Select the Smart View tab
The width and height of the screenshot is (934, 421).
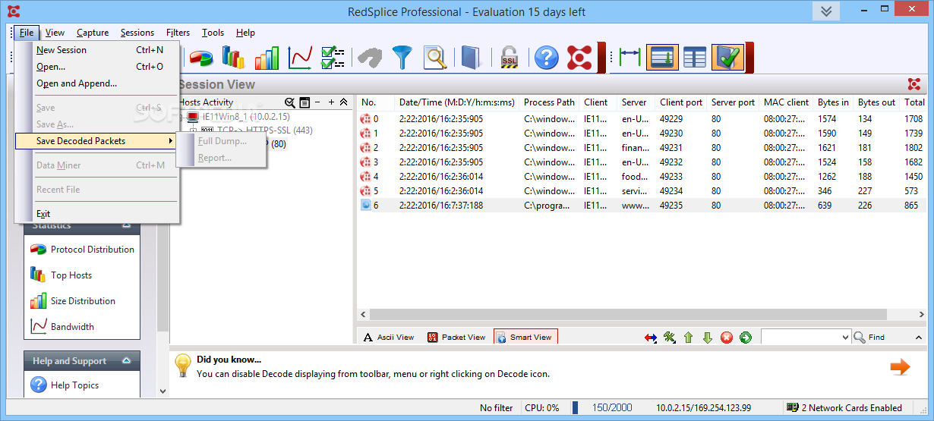pyautogui.click(x=525, y=338)
